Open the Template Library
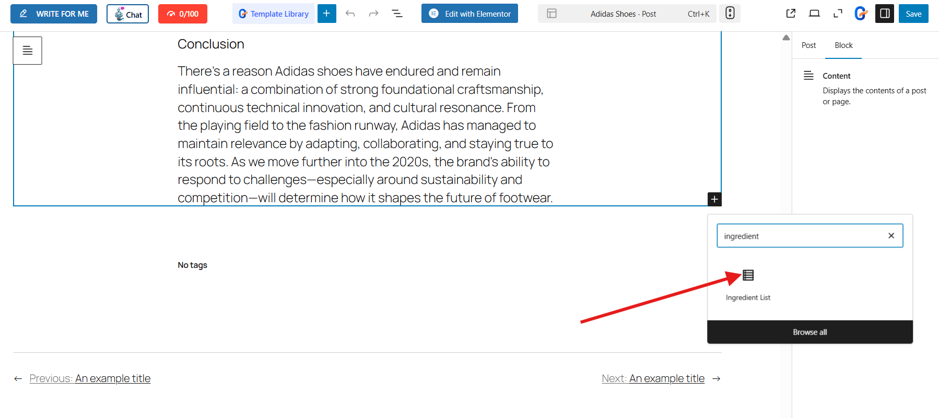Screen dimensions: 939x418 (x=274, y=14)
